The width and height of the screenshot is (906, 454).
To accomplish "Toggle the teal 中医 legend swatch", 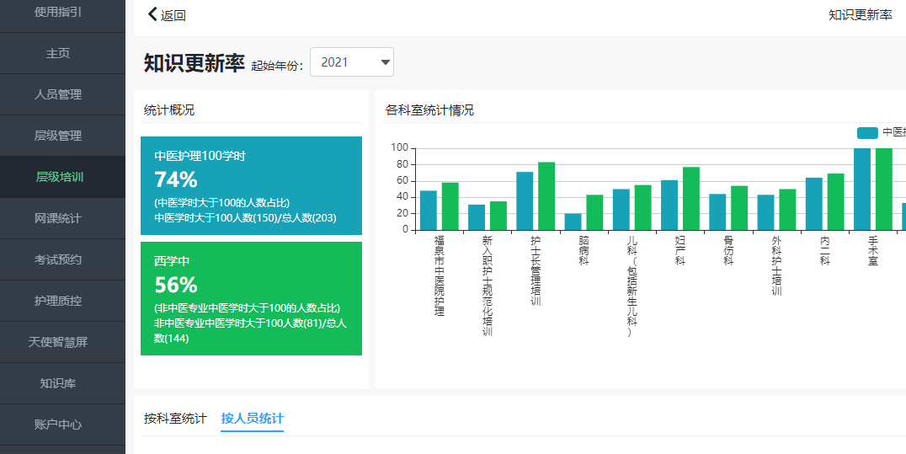I will click(x=867, y=133).
